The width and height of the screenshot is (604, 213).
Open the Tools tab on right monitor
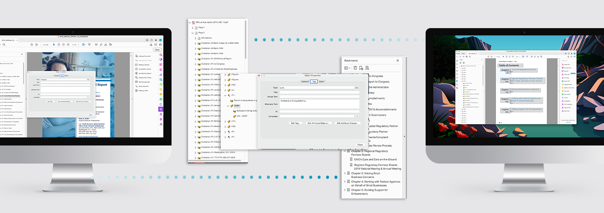click(x=463, y=53)
